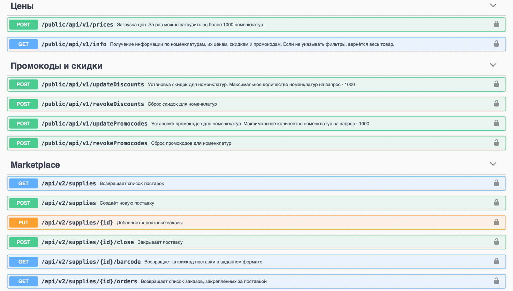Click lock icon on supplies/{id}/barcode row

(497, 261)
